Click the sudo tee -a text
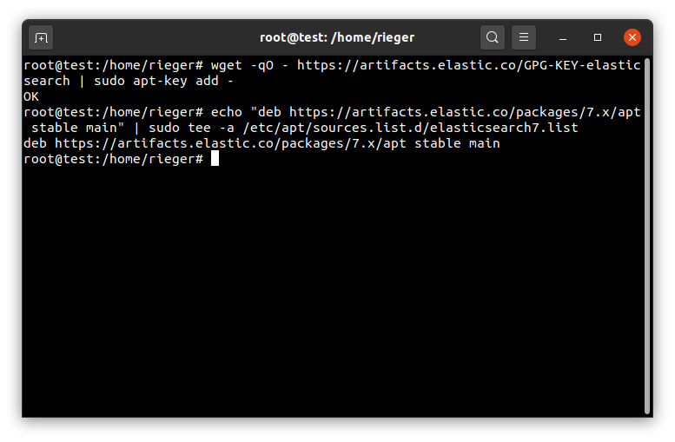This screenshot has width=675, height=442. [192, 128]
